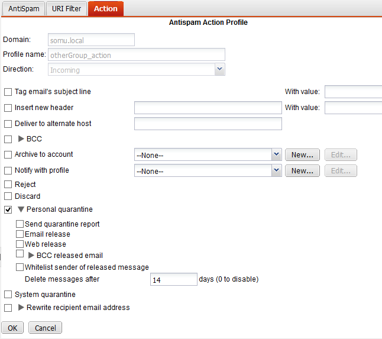Expand Rewrite recipient email address section
The image size is (382, 339).
[21, 308]
